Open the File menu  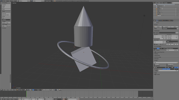(x=4, y=1)
